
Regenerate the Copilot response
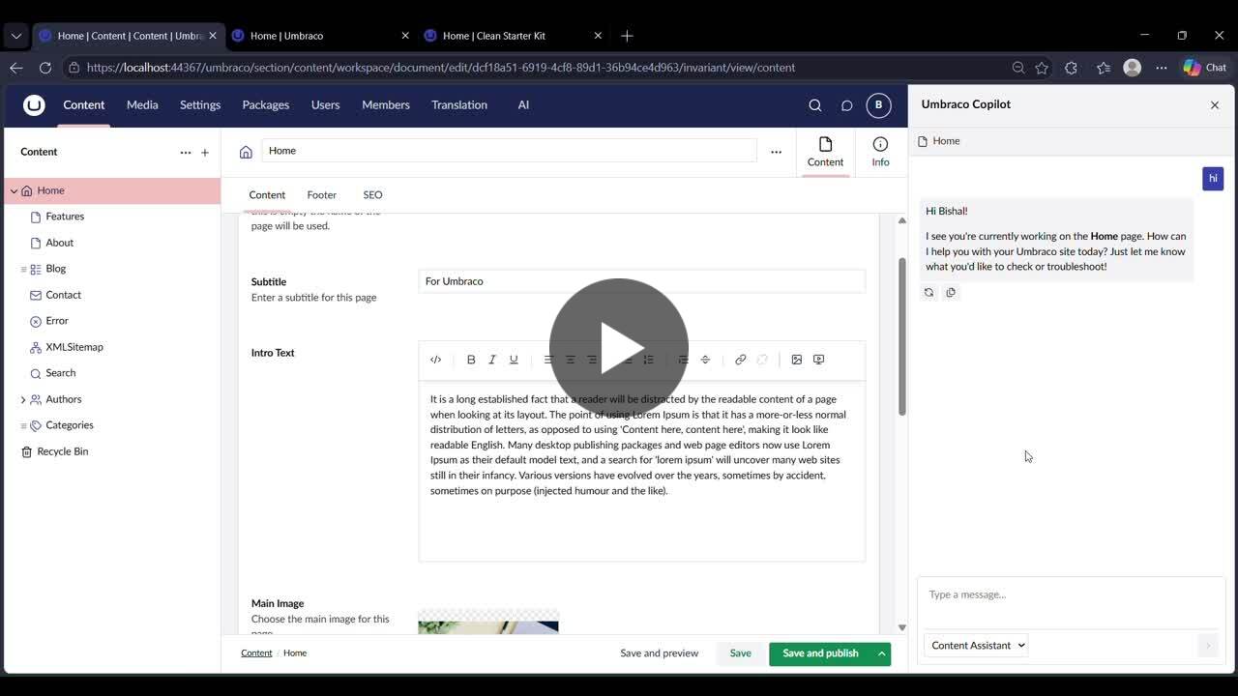[929, 293]
